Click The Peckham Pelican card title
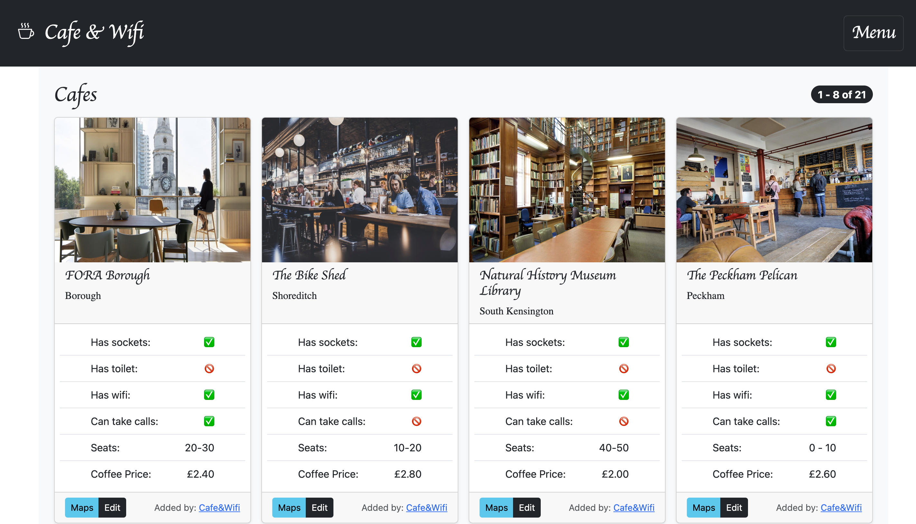This screenshot has width=916, height=524. tap(742, 275)
